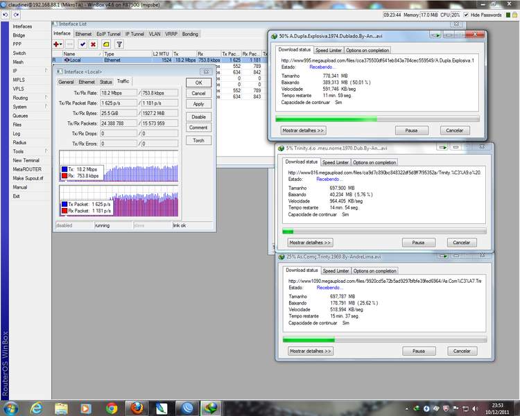Expand the Routing submenu in sidebar

(20, 98)
